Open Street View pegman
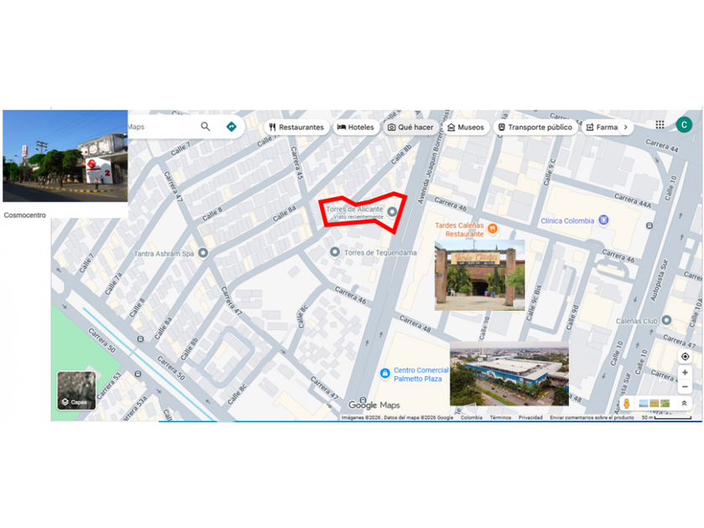 (626, 403)
